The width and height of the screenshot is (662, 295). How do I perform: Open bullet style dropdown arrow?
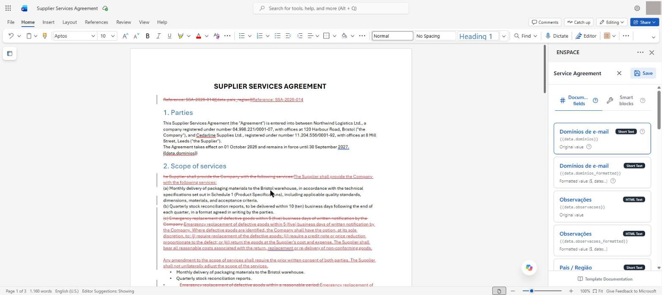click(250, 36)
